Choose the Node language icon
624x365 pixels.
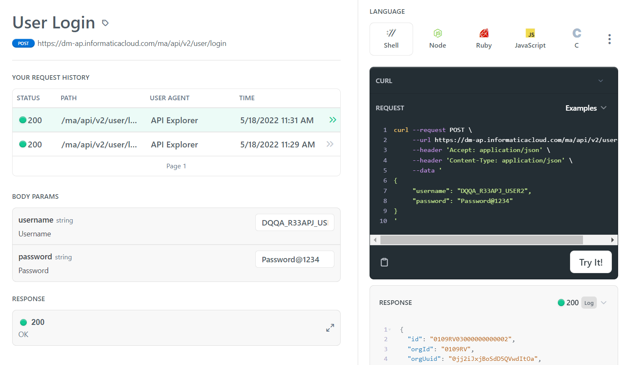tap(438, 33)
